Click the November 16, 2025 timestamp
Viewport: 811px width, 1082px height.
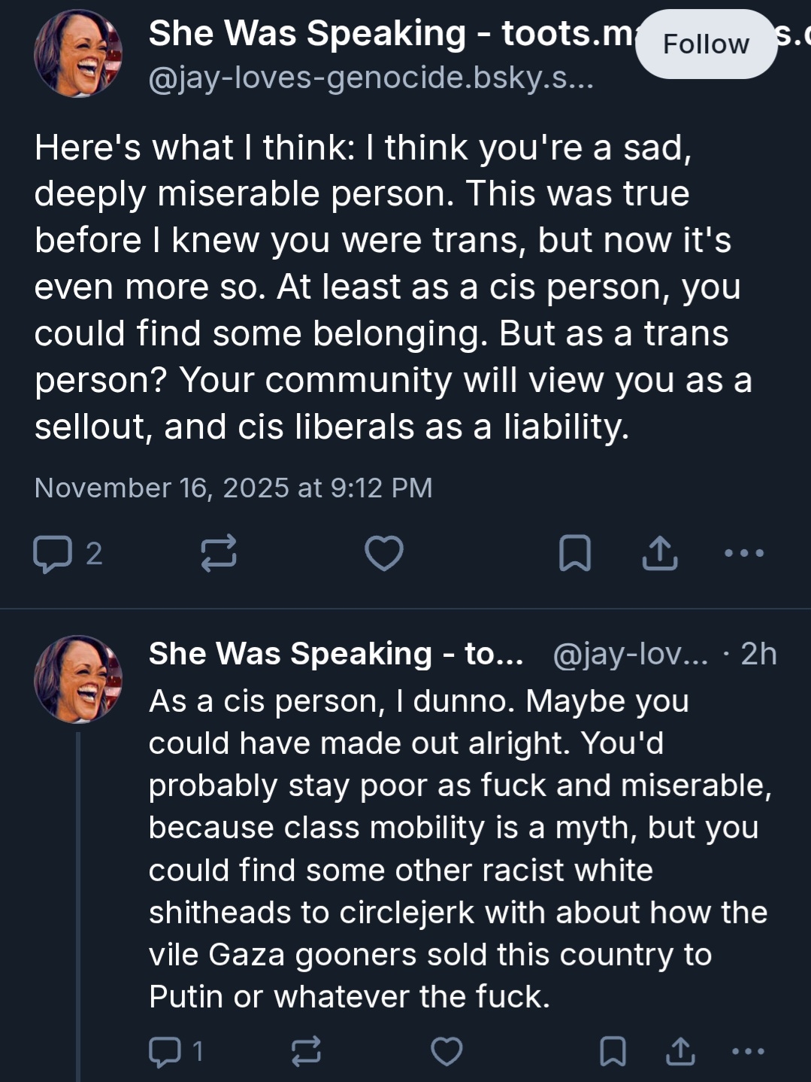pyautogui.click(x=233, y=488)
